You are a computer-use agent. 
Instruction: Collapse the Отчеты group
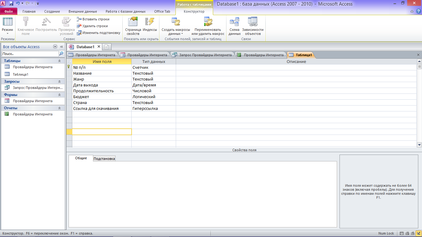[60, 108]
